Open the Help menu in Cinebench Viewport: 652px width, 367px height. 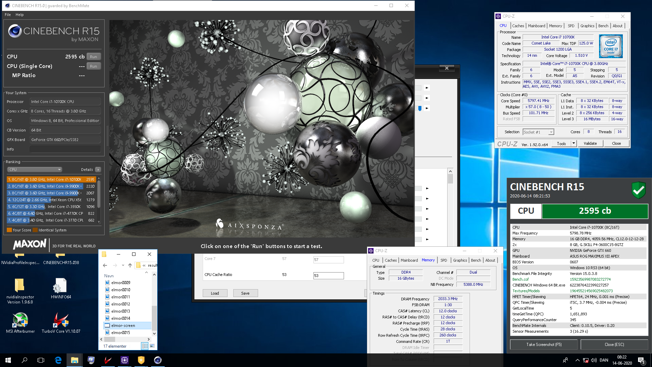(x=20, y=15)
